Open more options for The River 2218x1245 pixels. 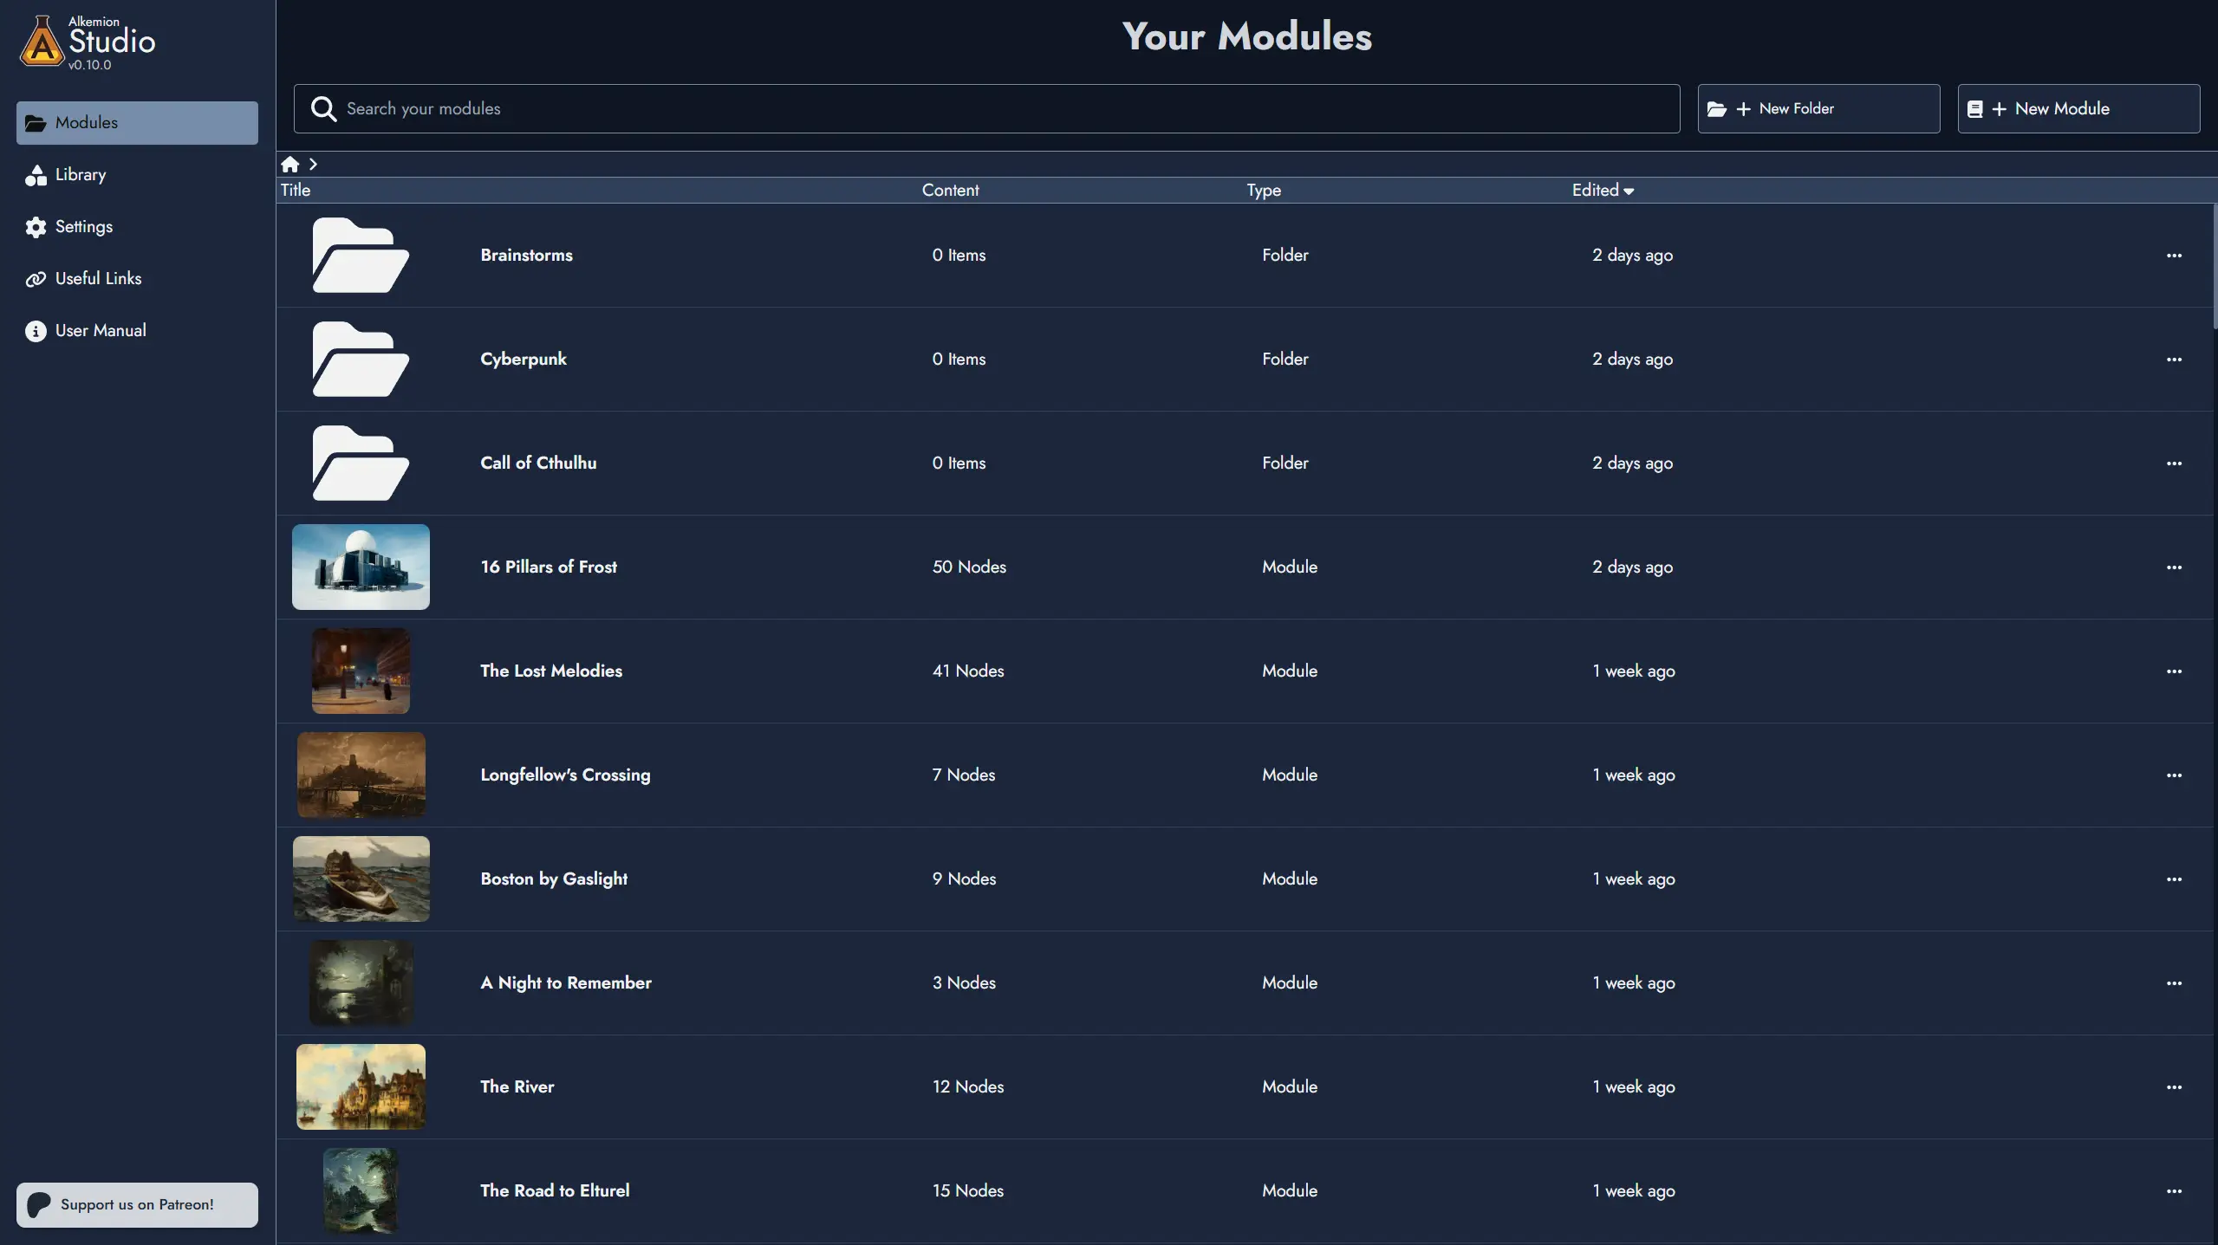pos(2174,1086)
